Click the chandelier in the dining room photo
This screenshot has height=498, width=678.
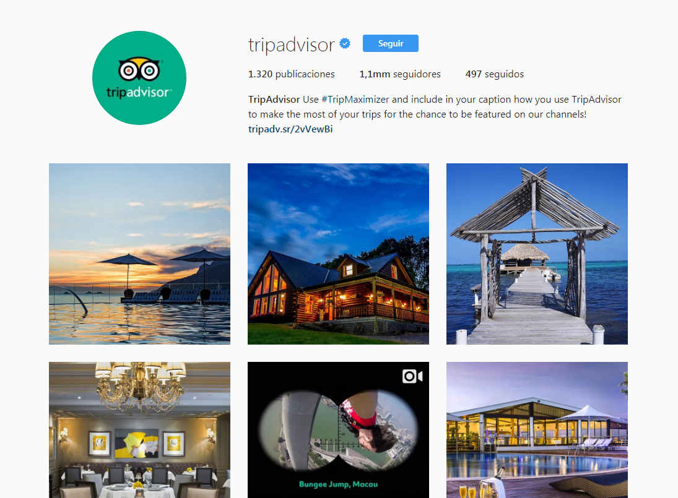(x=141, y=384)
